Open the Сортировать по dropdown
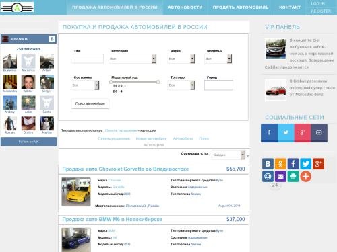The height and width of the screenshot is (252, 337). pyautogui.click(x=228, y=155)
